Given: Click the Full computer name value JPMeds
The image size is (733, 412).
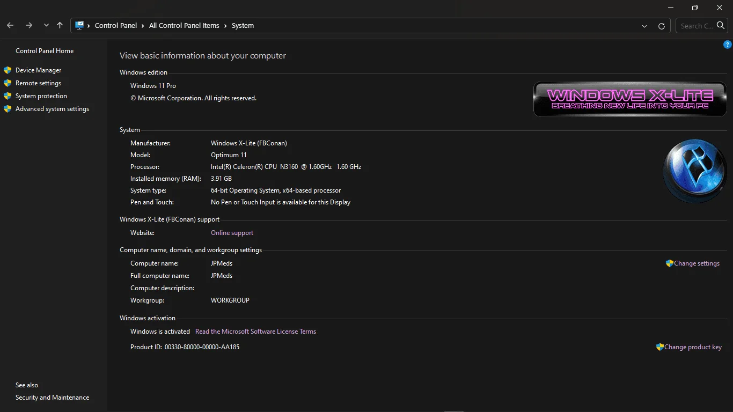Looking at the screenshot, I should pyautogui.click(x=222, y=276).
